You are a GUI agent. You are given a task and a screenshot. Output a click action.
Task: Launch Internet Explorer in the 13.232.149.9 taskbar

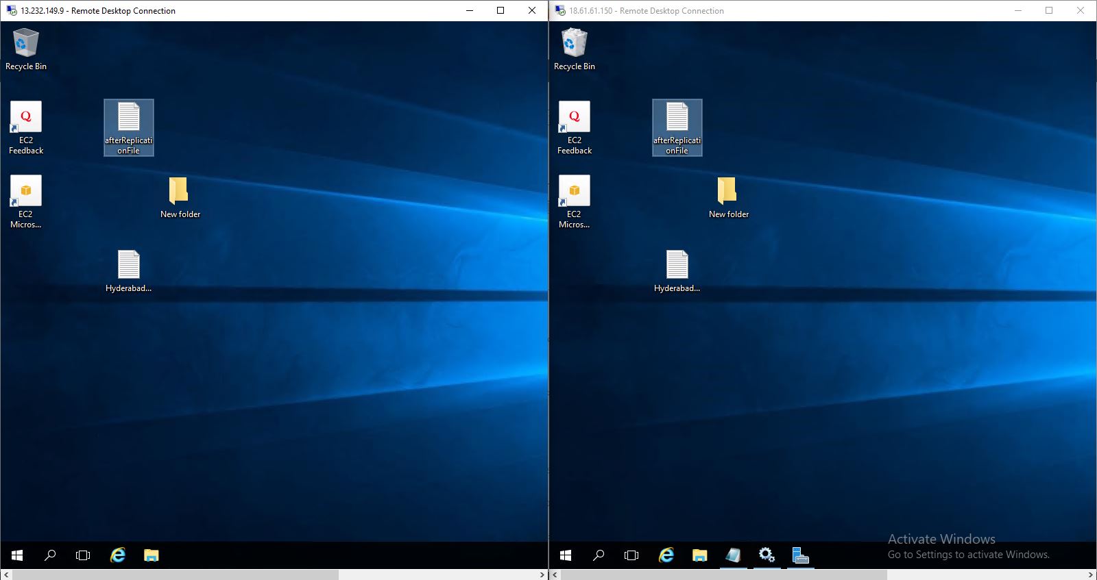118,555
